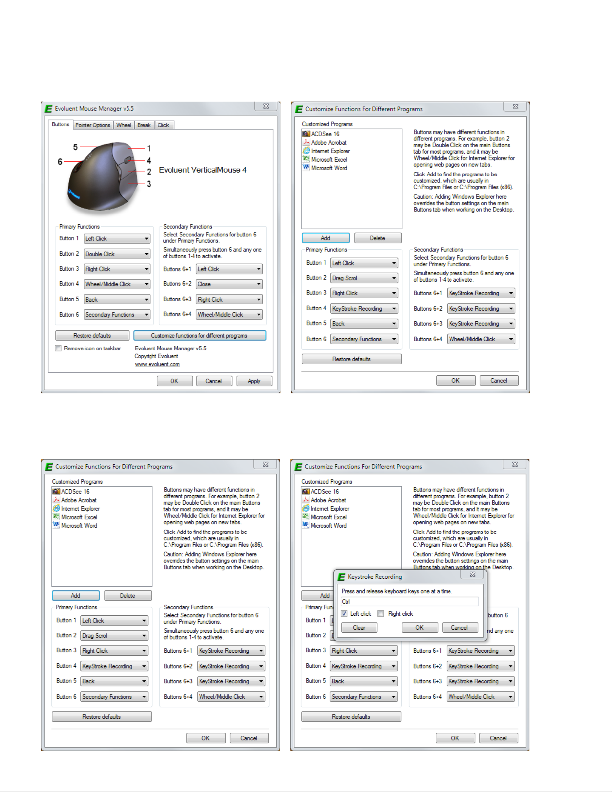Open Buttons 6+1 dropdown in Mouse Manager
This screenshot has width=612, height=792.
click(x=230, y=269)
